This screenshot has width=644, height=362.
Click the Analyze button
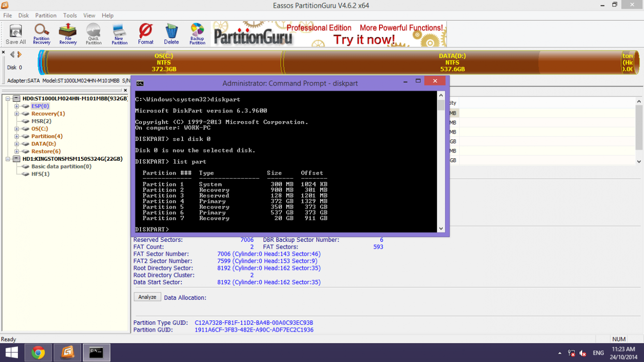(x=147, y=297)
